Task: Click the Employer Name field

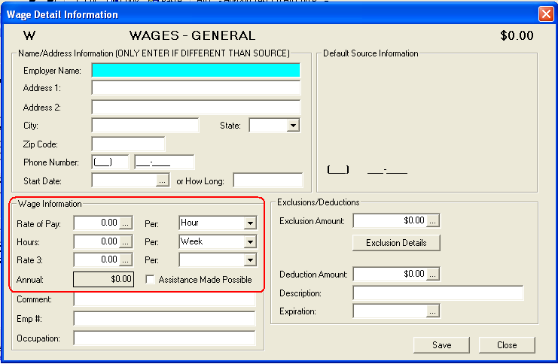Action: coord(196,70)
